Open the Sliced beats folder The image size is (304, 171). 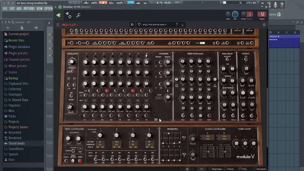pyautogui.click(x=15, y=143)
